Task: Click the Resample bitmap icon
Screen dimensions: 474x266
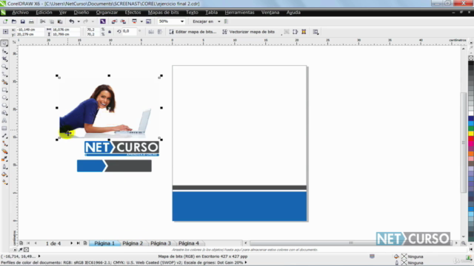Action: click(295, 32)
